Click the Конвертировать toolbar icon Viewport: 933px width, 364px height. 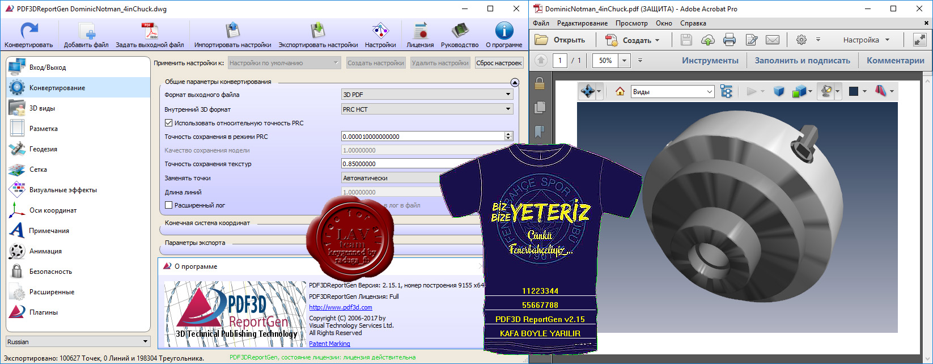click(x=29, y=31)
